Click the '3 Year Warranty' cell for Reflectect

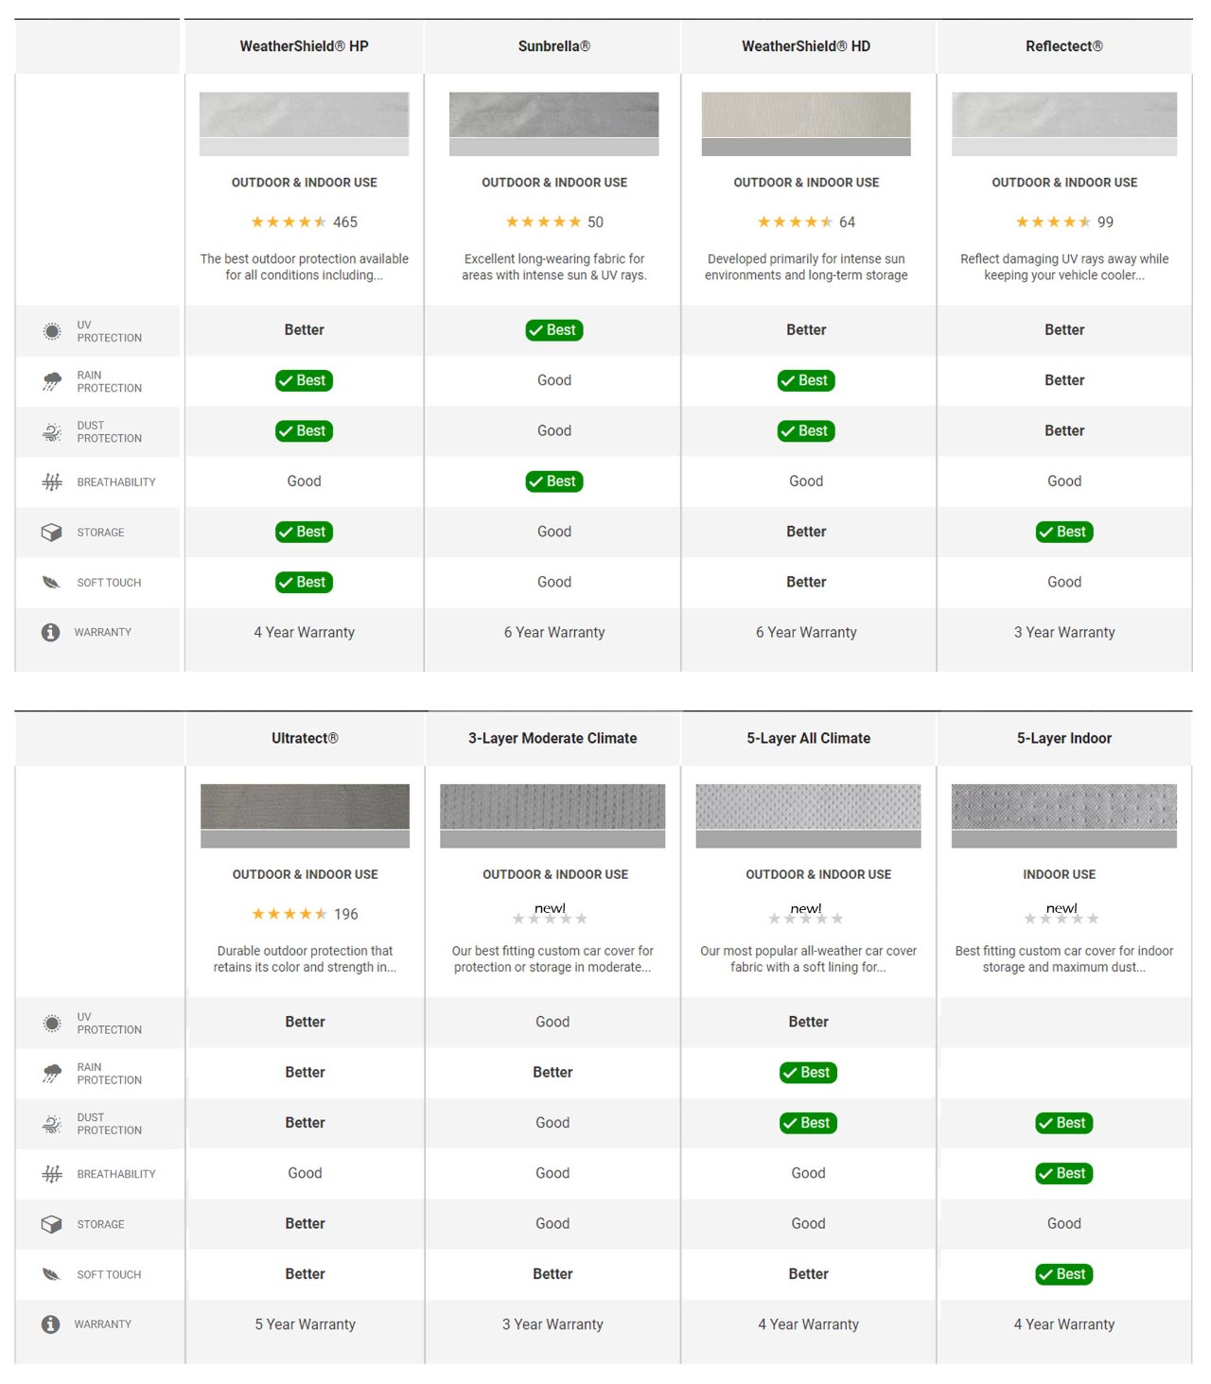click(x=1064, y=633)
